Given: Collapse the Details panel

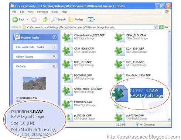Looking at the screenshot, I should pos(54,66).
